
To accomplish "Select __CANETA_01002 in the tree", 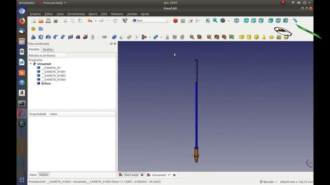I will tap(54, 76).
